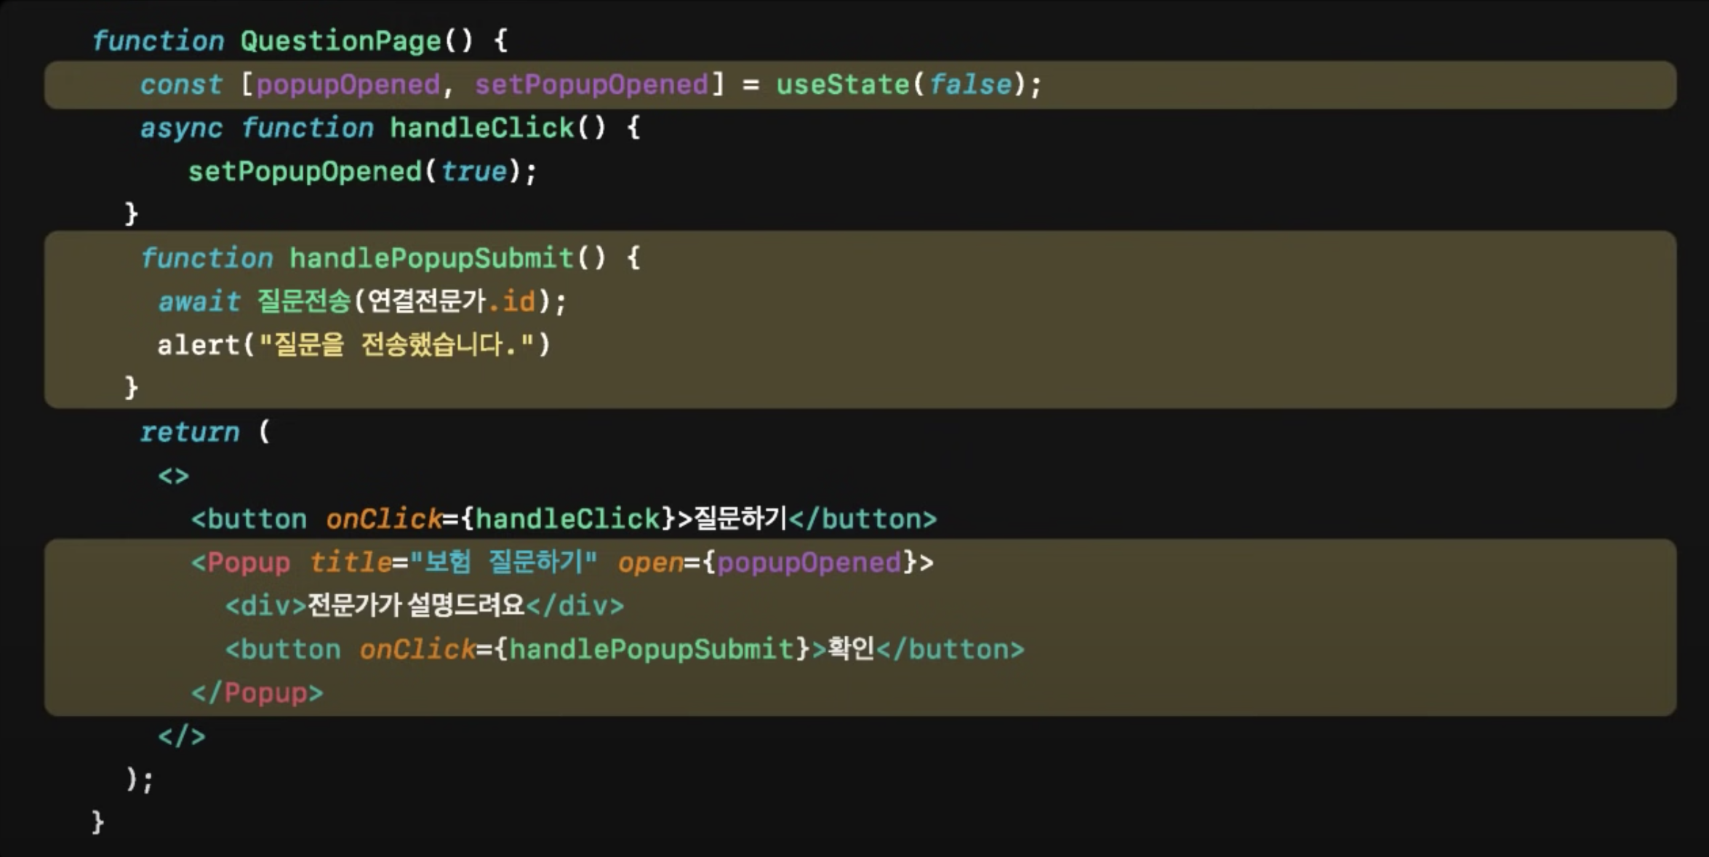1709x857 pixels.
Task: Click the await keyword
Action: 199,301
